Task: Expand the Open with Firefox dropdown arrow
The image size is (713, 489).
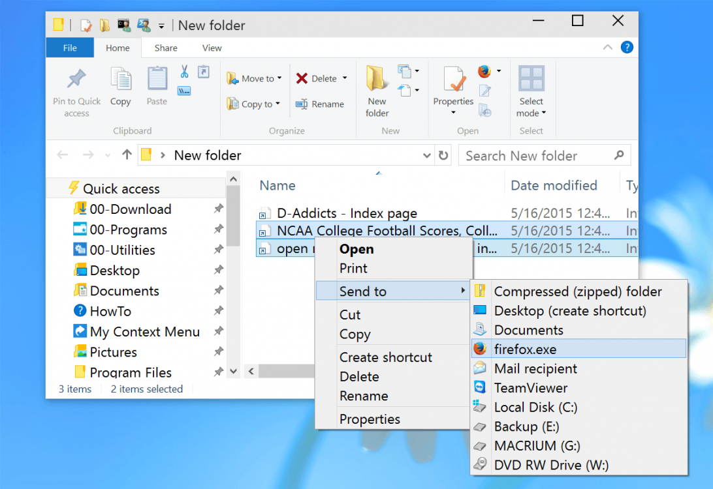Action: [x=499, y=71]
